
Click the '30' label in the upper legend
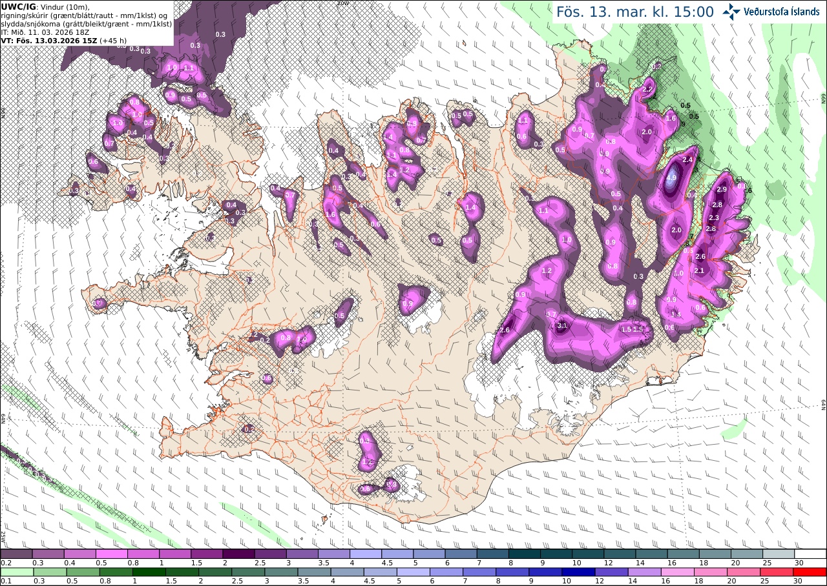click(x=799, y=563)
